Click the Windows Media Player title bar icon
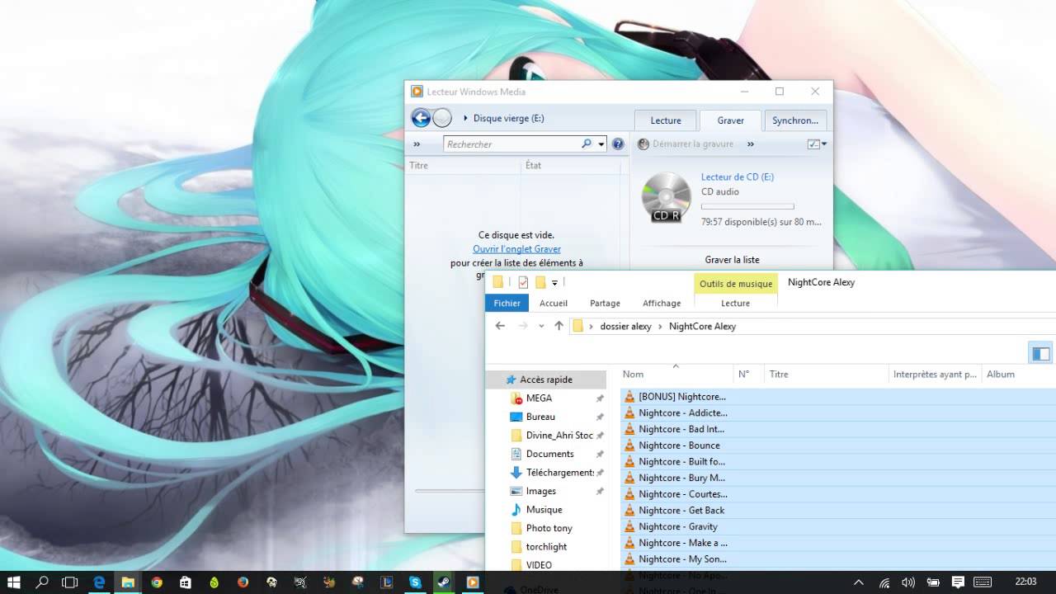 417,92
